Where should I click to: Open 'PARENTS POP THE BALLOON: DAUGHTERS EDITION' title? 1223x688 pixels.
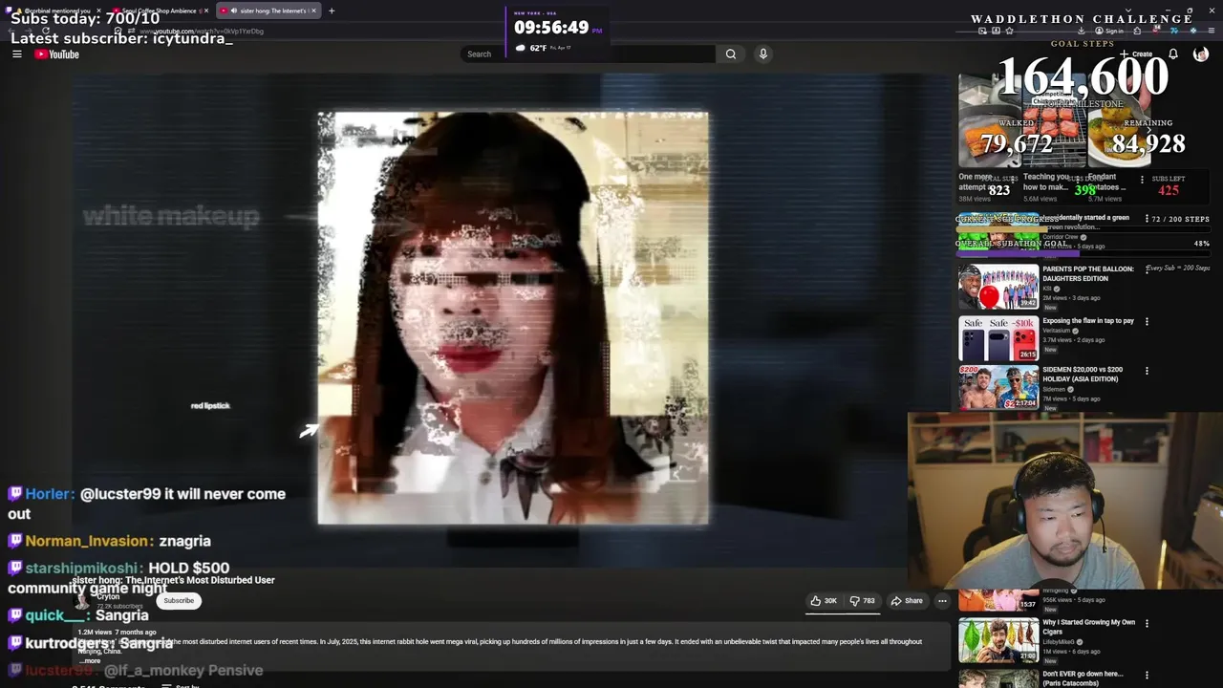[1088, 274]
